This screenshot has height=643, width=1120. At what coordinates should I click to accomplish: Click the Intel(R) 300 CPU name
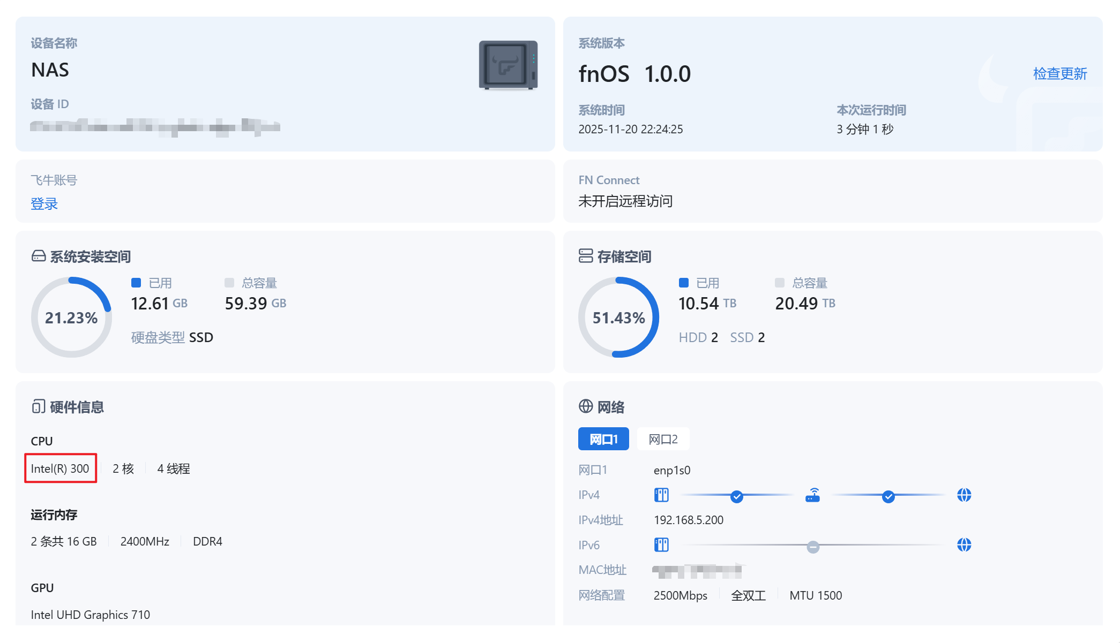[x=60, y=468]
